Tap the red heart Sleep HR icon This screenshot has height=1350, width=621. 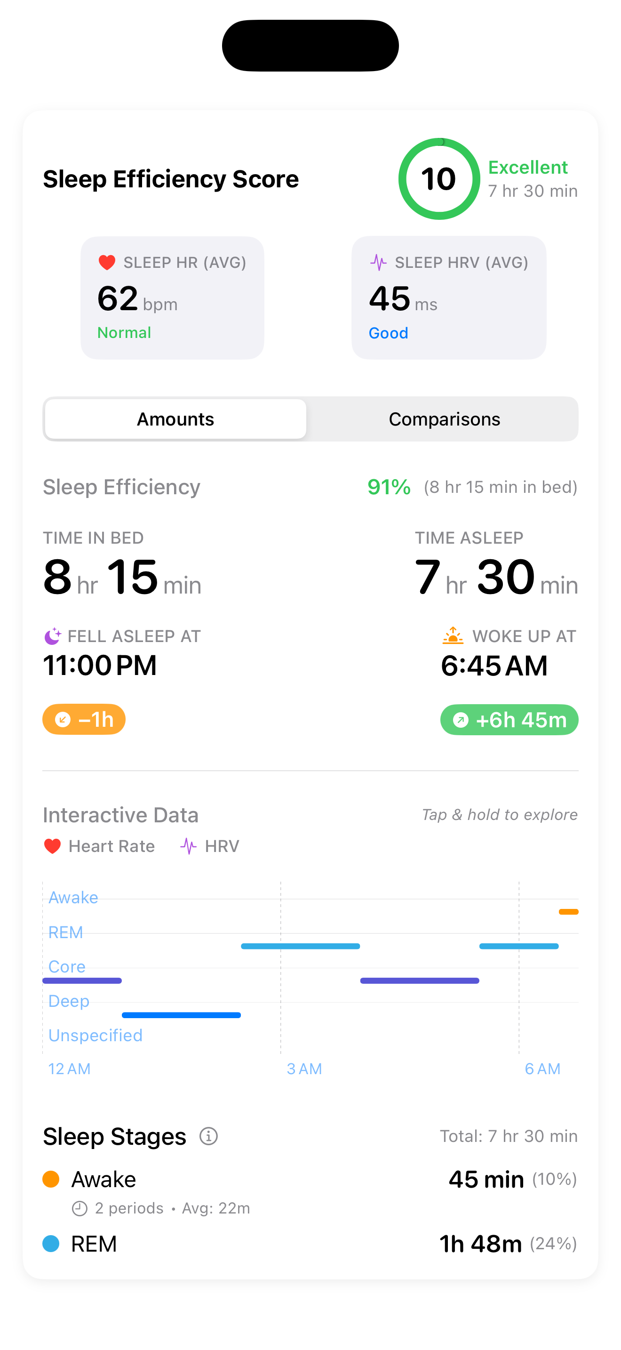[x=107, y=262]
